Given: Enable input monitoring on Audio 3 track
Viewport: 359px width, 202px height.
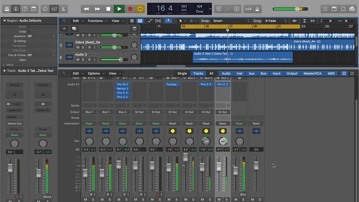Looking at the screenshot, I should point(94,59).
